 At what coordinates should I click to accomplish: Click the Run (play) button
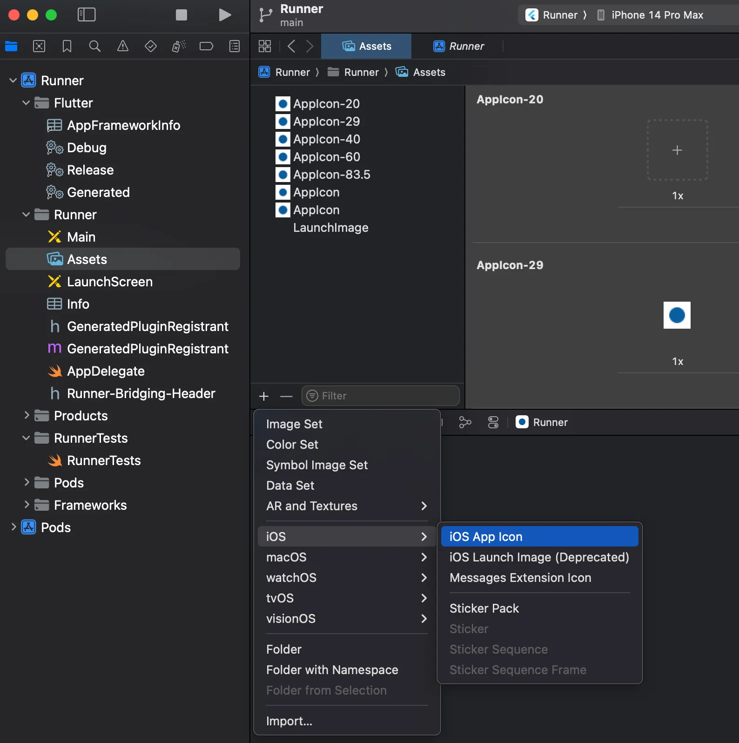[x=225, y=15]
